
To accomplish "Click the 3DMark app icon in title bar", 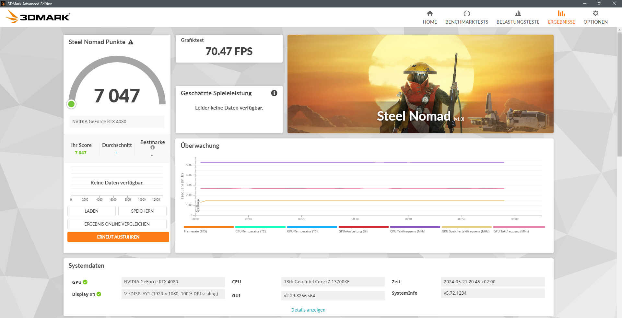I will (3, 4).
